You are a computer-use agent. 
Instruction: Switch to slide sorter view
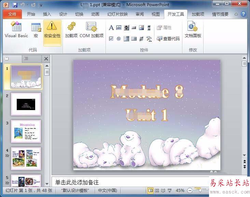tap(157, 191)
